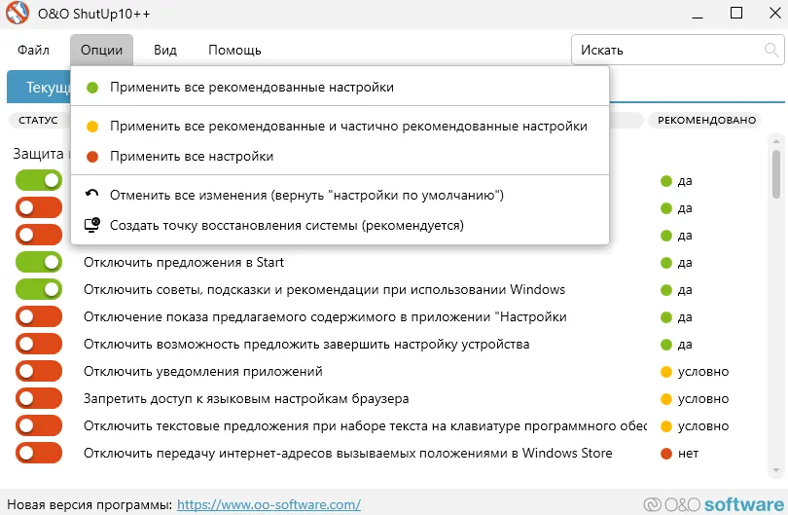This screenshot has width=788, height=515.
Task: Click the magnifier icon in search box
Action: (x=770, y=50)
